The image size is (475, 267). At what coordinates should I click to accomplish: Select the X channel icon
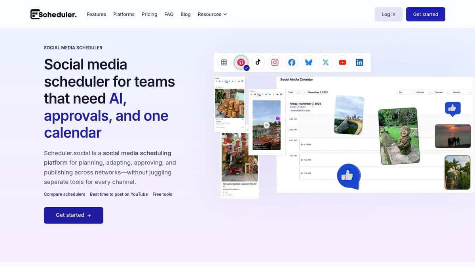pos(325,62)
